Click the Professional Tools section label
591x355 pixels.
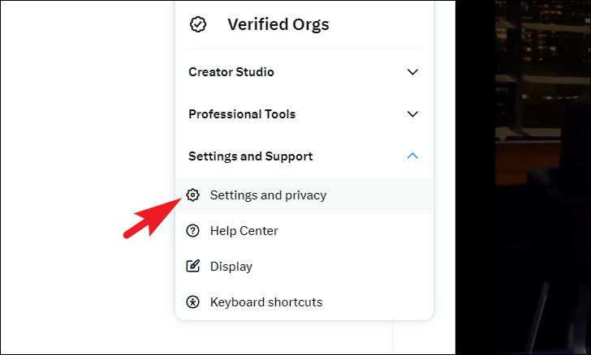point(242,114)
